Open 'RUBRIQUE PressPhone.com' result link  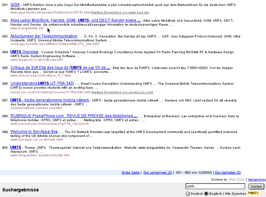point(74,116)
